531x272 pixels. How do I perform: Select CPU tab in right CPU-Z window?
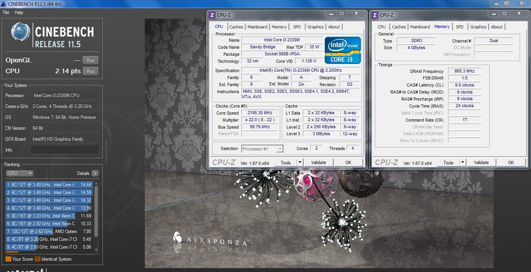[x=382, y=27]
